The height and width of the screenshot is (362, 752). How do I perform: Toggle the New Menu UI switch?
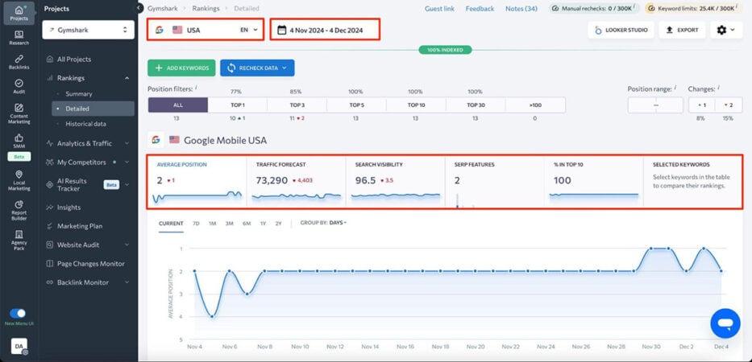[19, 313]
